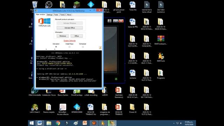Open the '2do Valor numerico' file at top right
Screen dimensions: 224x126
coord(161,5)
